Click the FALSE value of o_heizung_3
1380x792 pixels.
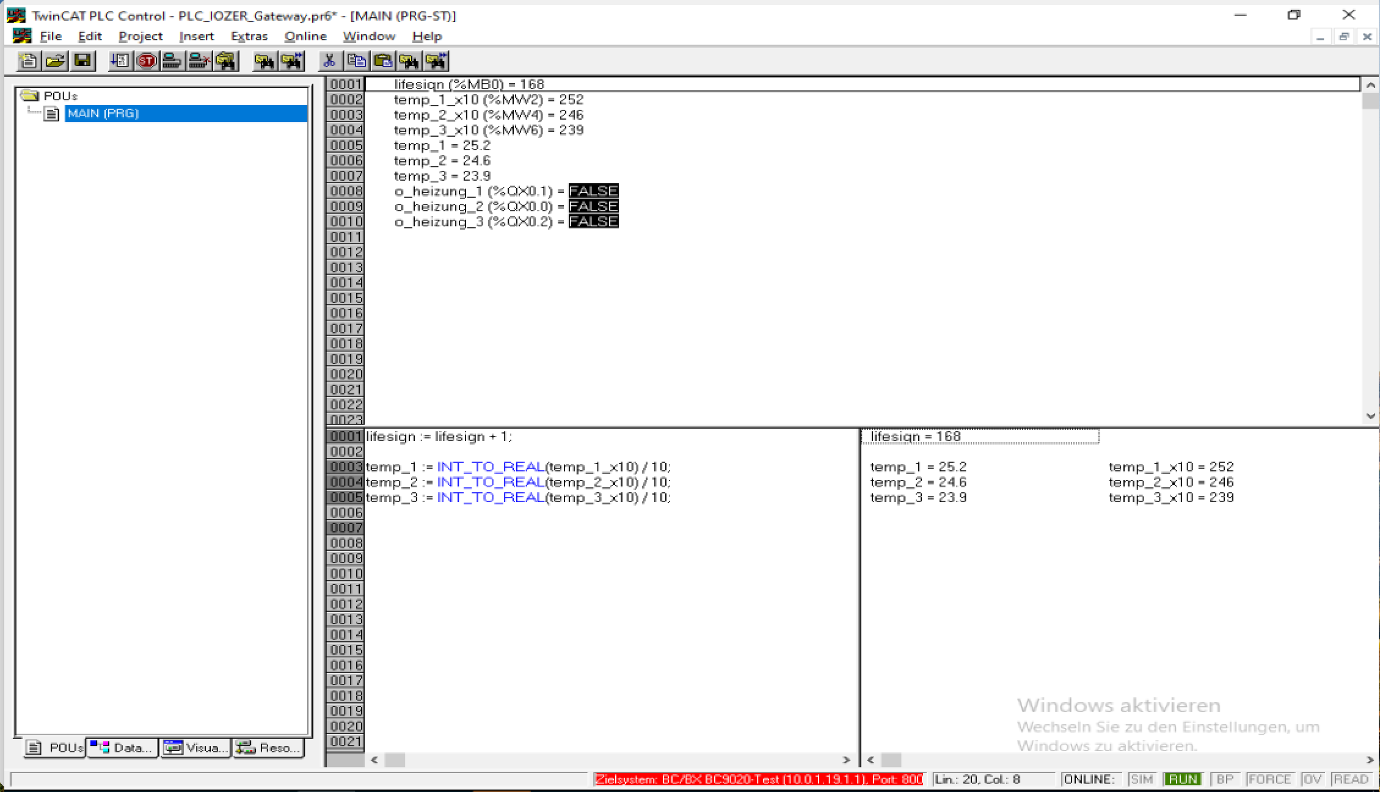click(x=593, y=221)
